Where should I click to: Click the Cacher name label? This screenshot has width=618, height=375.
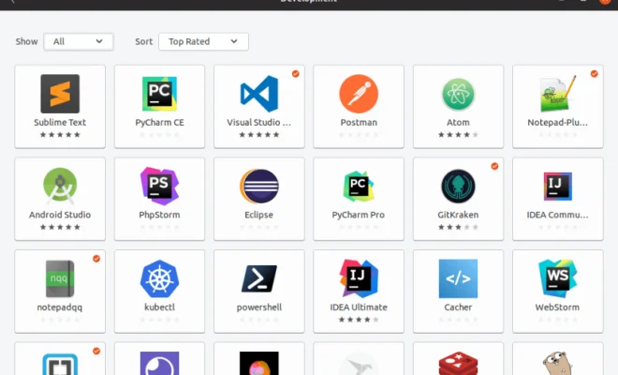coord(458,307)
